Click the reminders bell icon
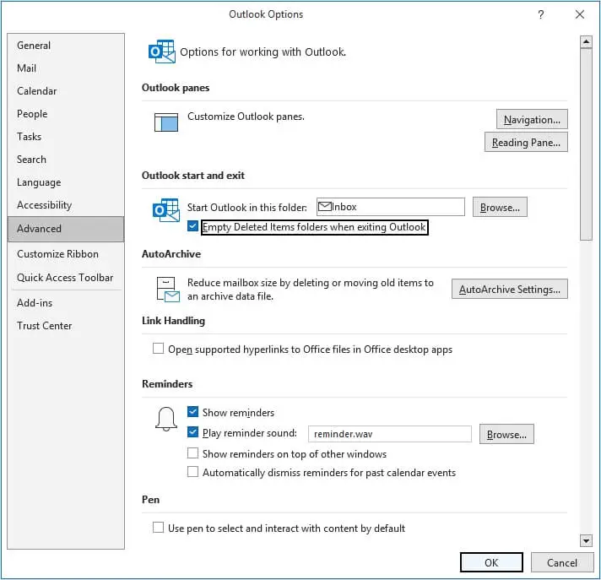 point(166,419)
